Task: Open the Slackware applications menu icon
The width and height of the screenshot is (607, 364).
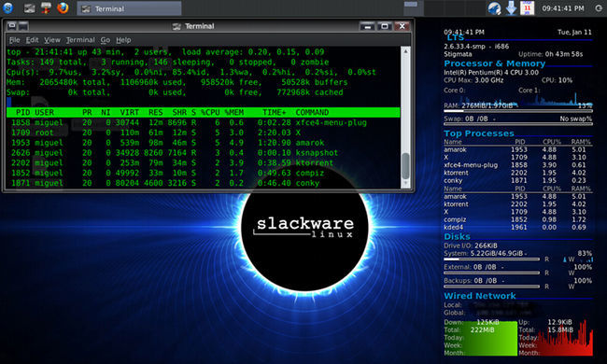Action: (x=7, y=7)
